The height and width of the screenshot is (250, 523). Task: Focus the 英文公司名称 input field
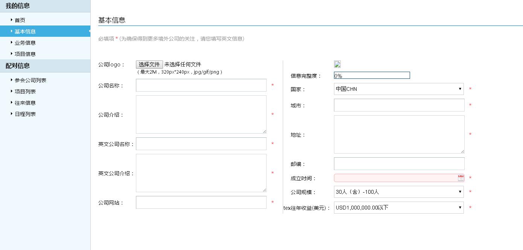point(201,144)
